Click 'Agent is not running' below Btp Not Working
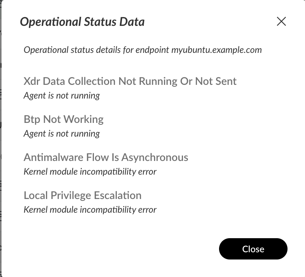Image resolution: width=305 pixels, height=277 pixels. [62, 133]
